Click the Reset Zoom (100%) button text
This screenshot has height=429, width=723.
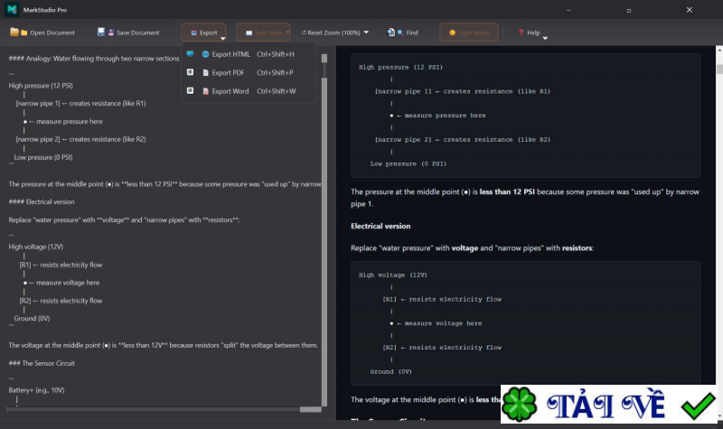[333, 33]
